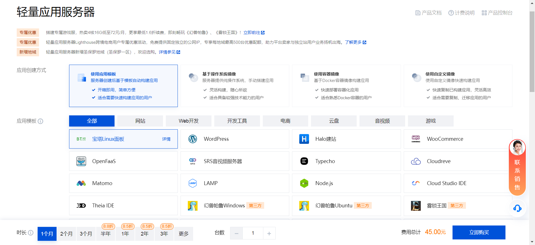The width and height of the screenshot is (535, 245).
Task: Select the 1个月 duration option
Action: [x=47, y=234]
